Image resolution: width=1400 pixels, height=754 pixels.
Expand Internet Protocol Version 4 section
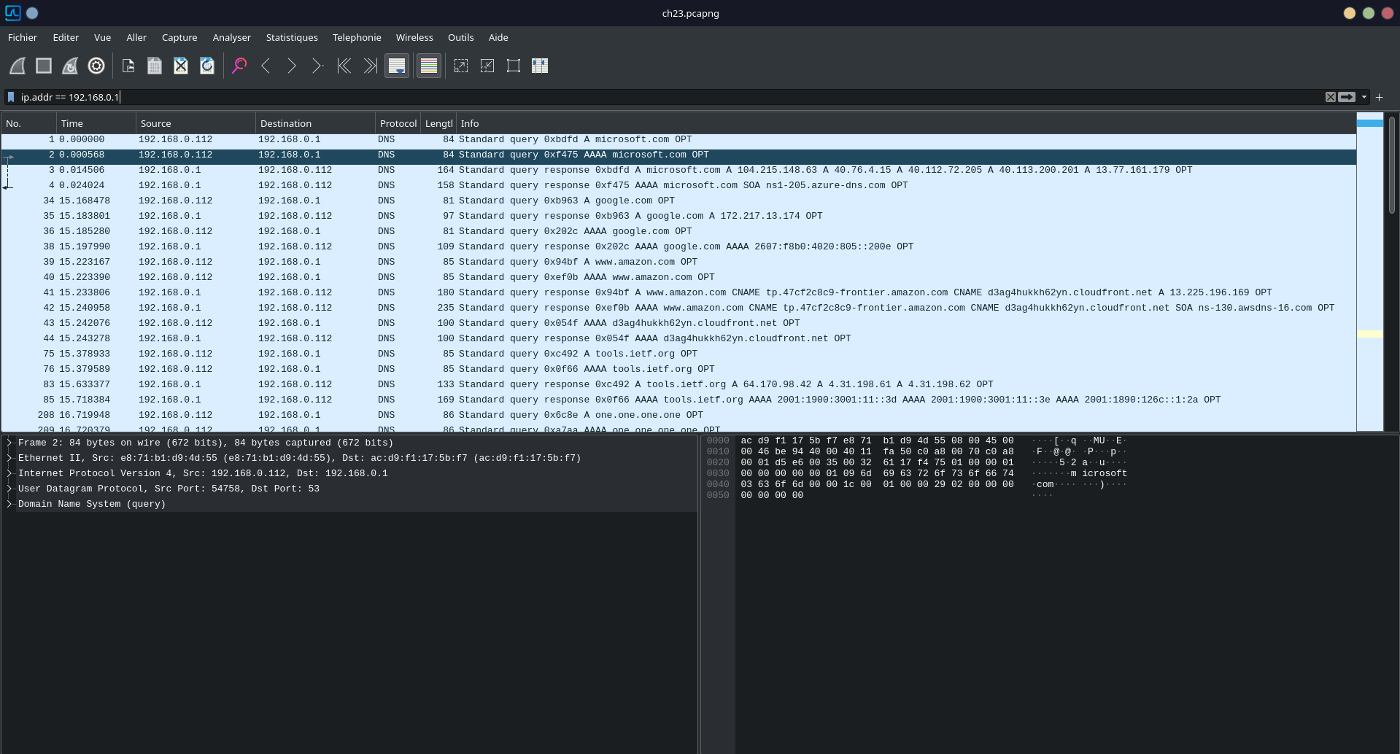[9, 473]
